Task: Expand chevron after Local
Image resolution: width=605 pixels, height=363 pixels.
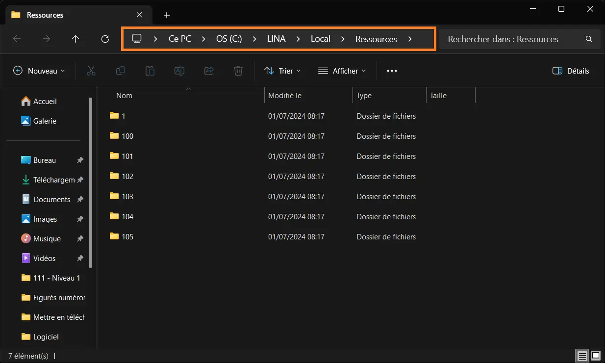Action: pyautogui.click(x=343, y=39)
